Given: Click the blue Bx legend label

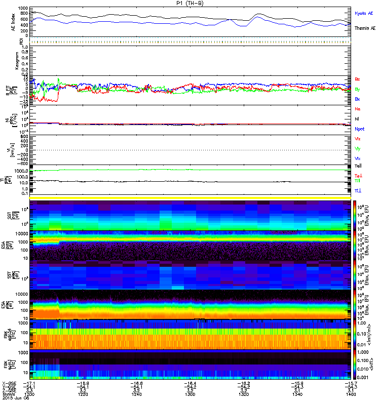Looking at the screenshot, I should pyautogui.click(x=357, y=99).
